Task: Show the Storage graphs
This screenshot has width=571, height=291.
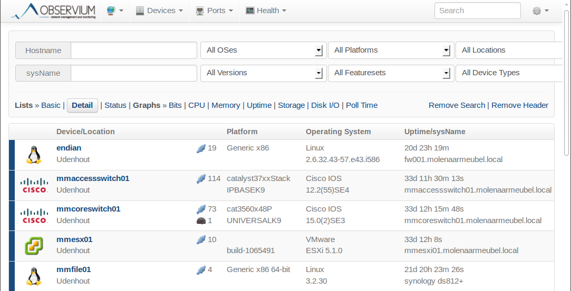Action: click(x=292, y=105)
